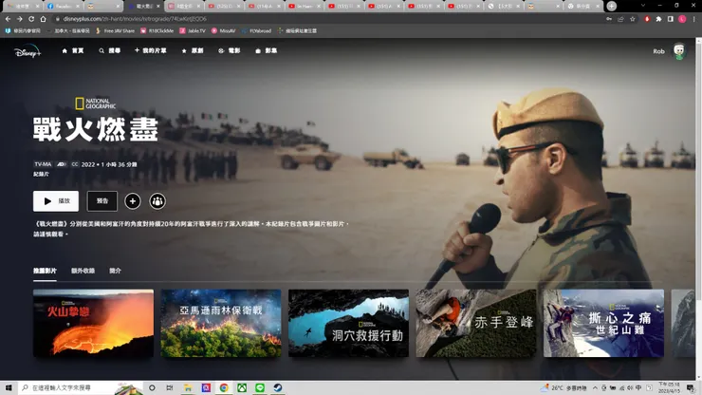This screenshot has width=702, height=395.
Task: Open the 火山摯戀 thumbnail
Action: [93, 323]
